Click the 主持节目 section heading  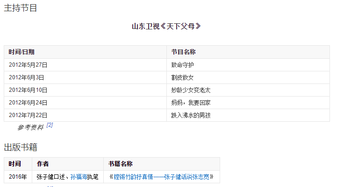click(21, 8)
